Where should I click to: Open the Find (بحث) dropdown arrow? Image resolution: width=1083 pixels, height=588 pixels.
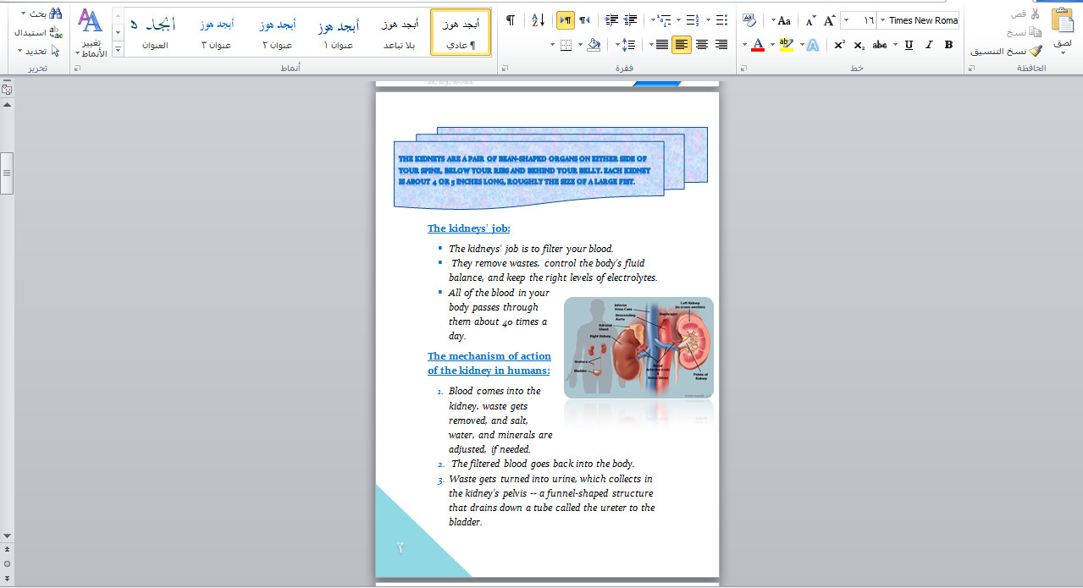pyautogui.click(x=23, y=14)
